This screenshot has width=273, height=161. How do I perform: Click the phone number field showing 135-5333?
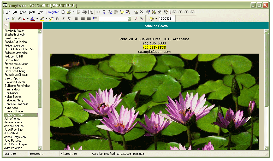tap(167, 19)
